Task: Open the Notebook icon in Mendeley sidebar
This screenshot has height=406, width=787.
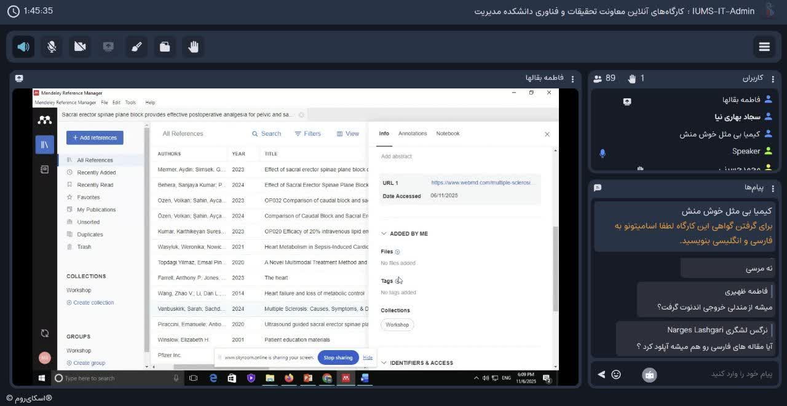Action: (x=44, y=169)
